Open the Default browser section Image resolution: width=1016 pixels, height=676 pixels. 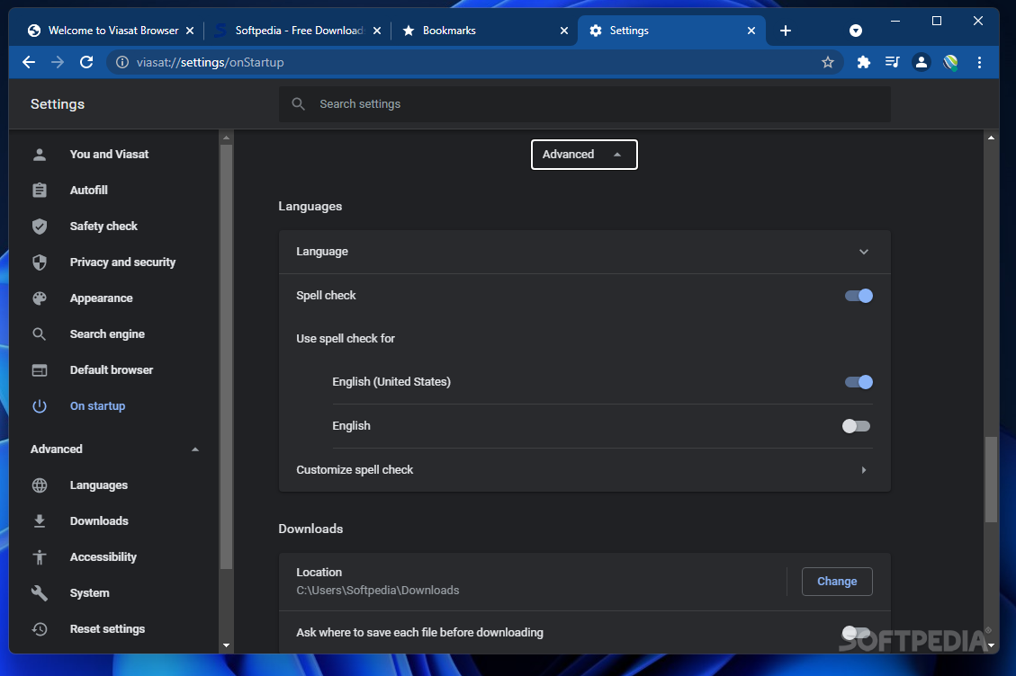(x=112, y=369)
